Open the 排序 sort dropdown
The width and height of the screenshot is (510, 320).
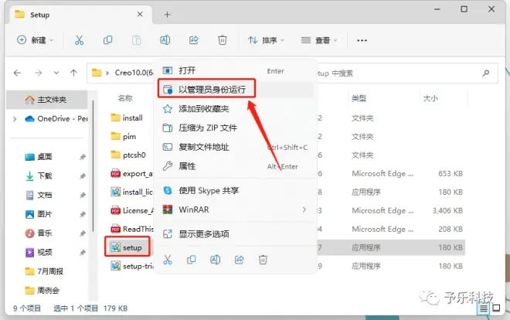click(266, 40)
